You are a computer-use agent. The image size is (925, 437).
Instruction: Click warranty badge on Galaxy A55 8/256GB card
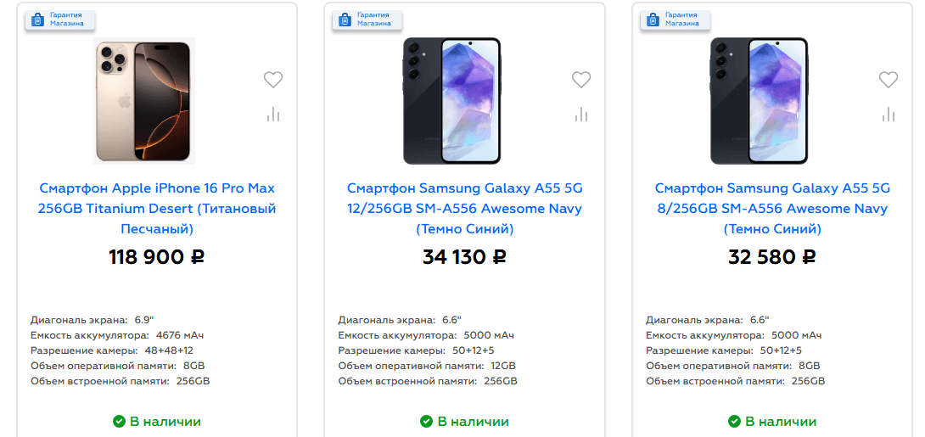tap(674, 20)
